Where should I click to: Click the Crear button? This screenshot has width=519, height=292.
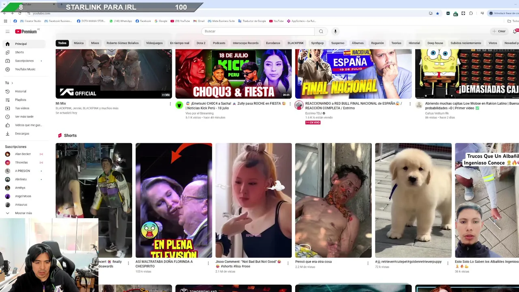pos(499,31)
